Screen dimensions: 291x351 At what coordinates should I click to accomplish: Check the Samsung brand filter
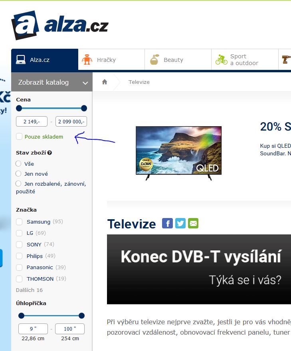pyautogui.click(x=19, y=222)
